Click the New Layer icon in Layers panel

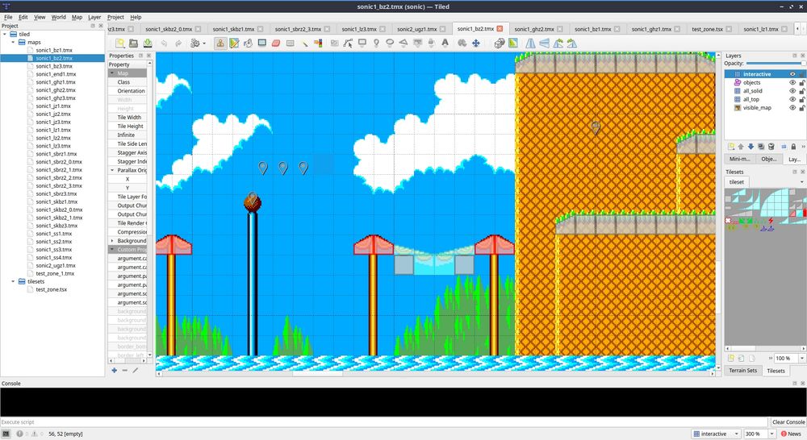tap(731, 147)
